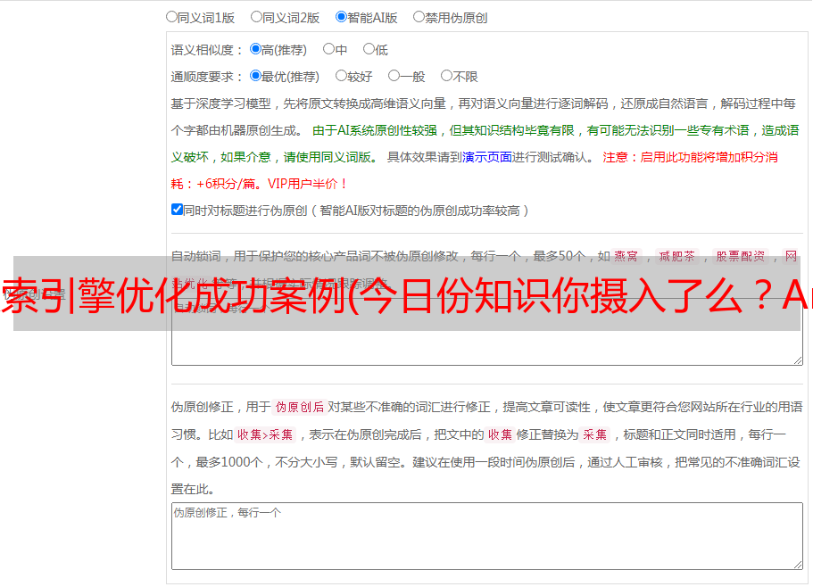
Task: Click the 通顺度要求 label
Action: 206,77
